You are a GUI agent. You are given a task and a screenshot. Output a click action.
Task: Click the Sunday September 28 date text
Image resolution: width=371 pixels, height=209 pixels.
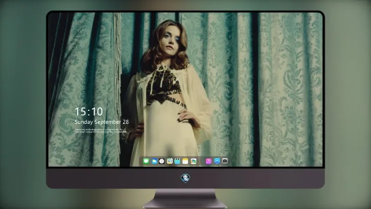click(x=102, y=122)
